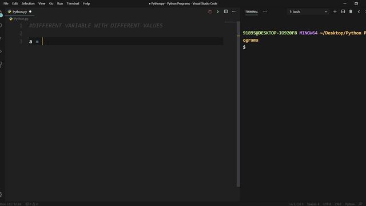The width and height of the screenshot is (366, 206).
Task: Open the Help menu
Action: coord(86,3)
